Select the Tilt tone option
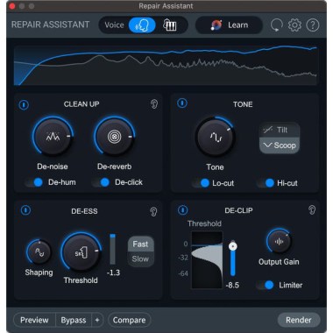This screenshot has width=333, height=333. (280, 130)
